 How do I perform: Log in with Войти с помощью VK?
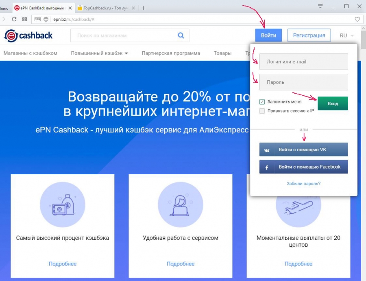coord(303,149)
